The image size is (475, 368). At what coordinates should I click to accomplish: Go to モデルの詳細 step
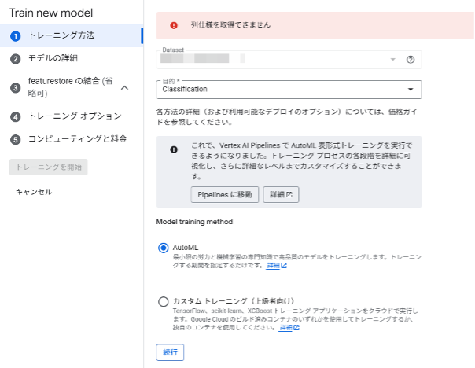[x=53, y=58]
